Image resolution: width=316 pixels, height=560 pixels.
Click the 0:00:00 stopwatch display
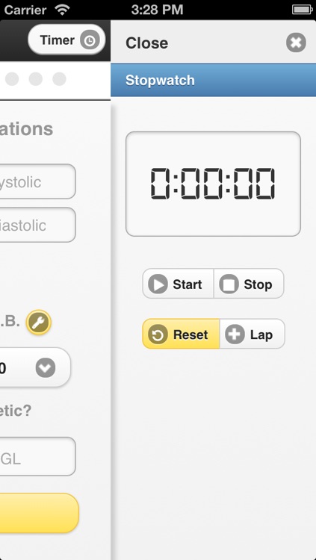[213, 184]
